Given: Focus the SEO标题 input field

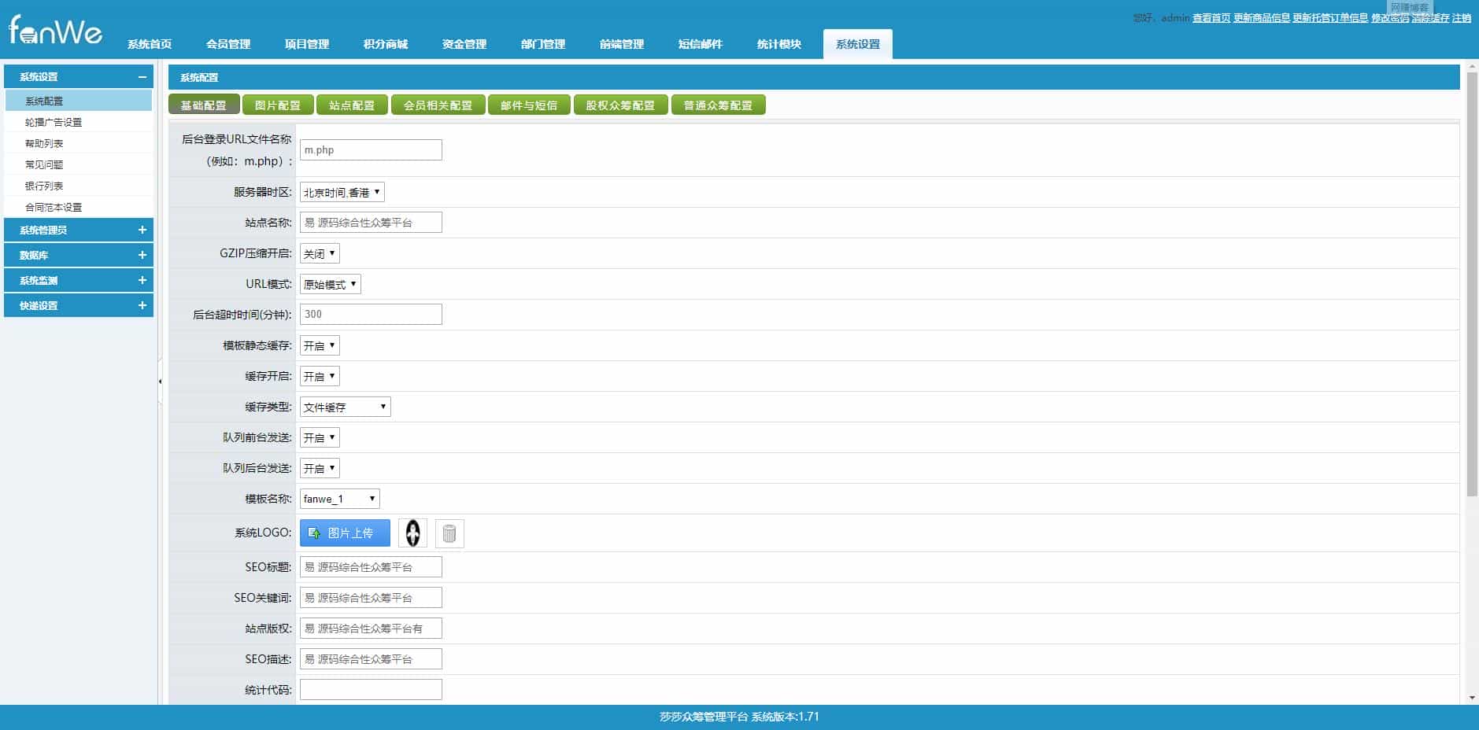Looking at the screenshot, I should 371,567.
